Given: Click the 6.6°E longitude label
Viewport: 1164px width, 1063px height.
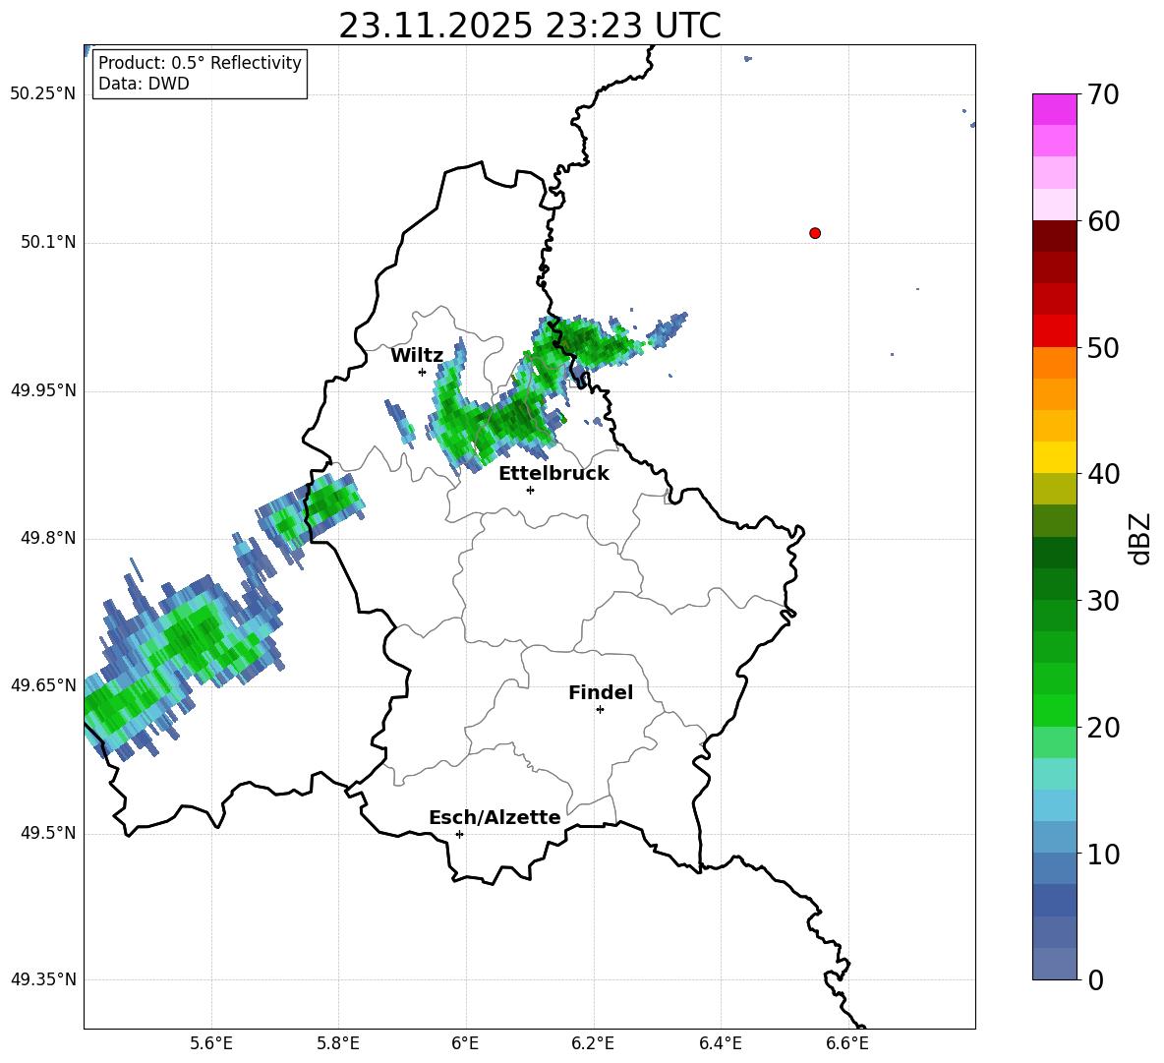Looking at the screenshot, I should tap(847, 1043).
